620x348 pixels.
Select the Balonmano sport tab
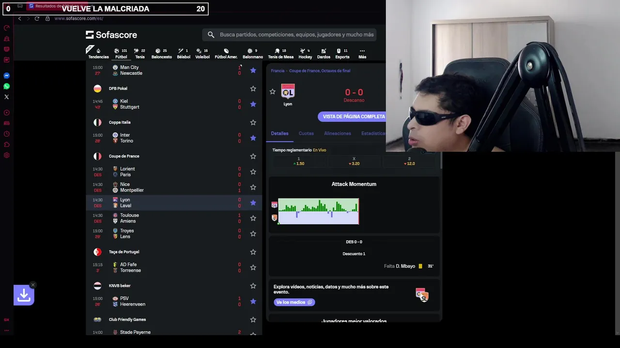[253, 54]
